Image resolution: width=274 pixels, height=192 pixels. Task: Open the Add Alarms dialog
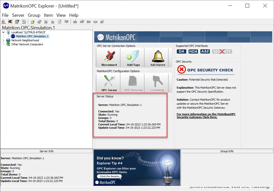(157, 57)
